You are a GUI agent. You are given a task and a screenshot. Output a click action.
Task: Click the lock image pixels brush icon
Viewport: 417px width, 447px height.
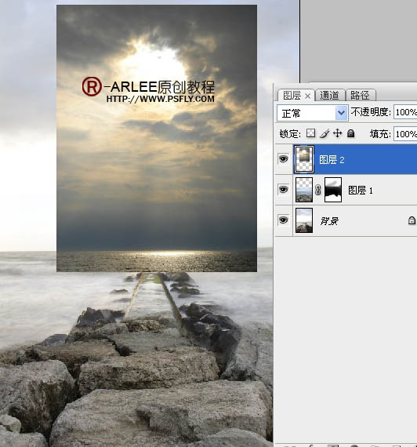[x=324, y=133]
